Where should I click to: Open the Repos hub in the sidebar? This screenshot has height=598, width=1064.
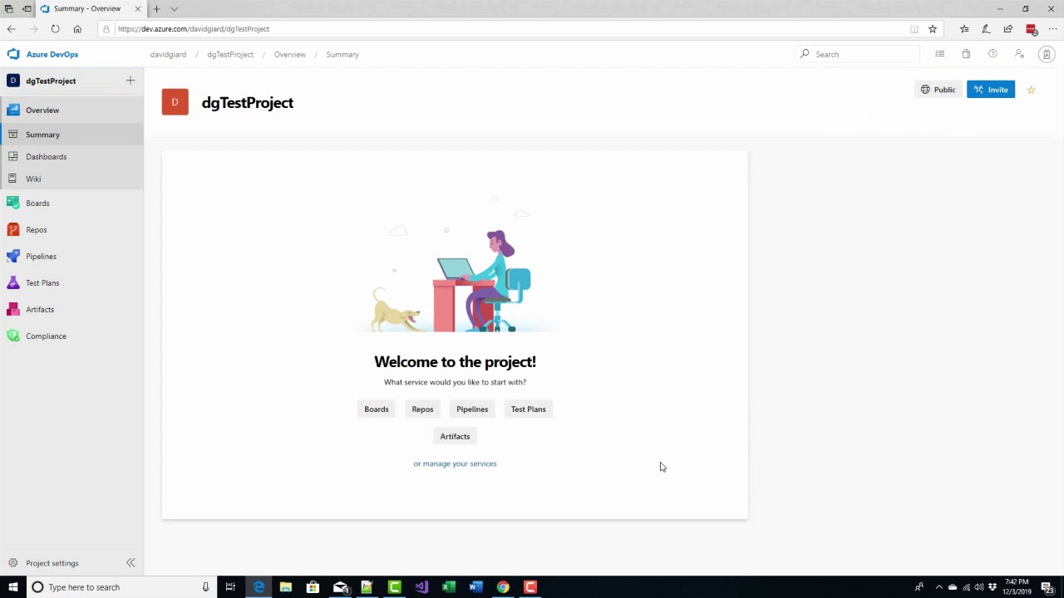[x=71, y=230]
